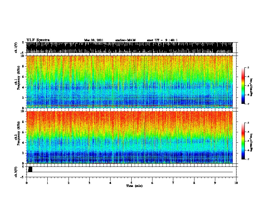The width and height of the screenshot is (266, 205).
Task: Click the "station=MAM" label
Action: pos(125,40)
